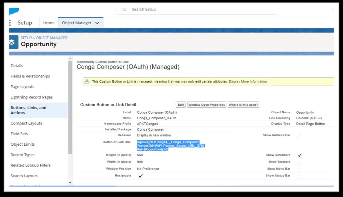Open Field Sets in sidebar
Viewport: 343px width, 197px height.
(19, 134)
